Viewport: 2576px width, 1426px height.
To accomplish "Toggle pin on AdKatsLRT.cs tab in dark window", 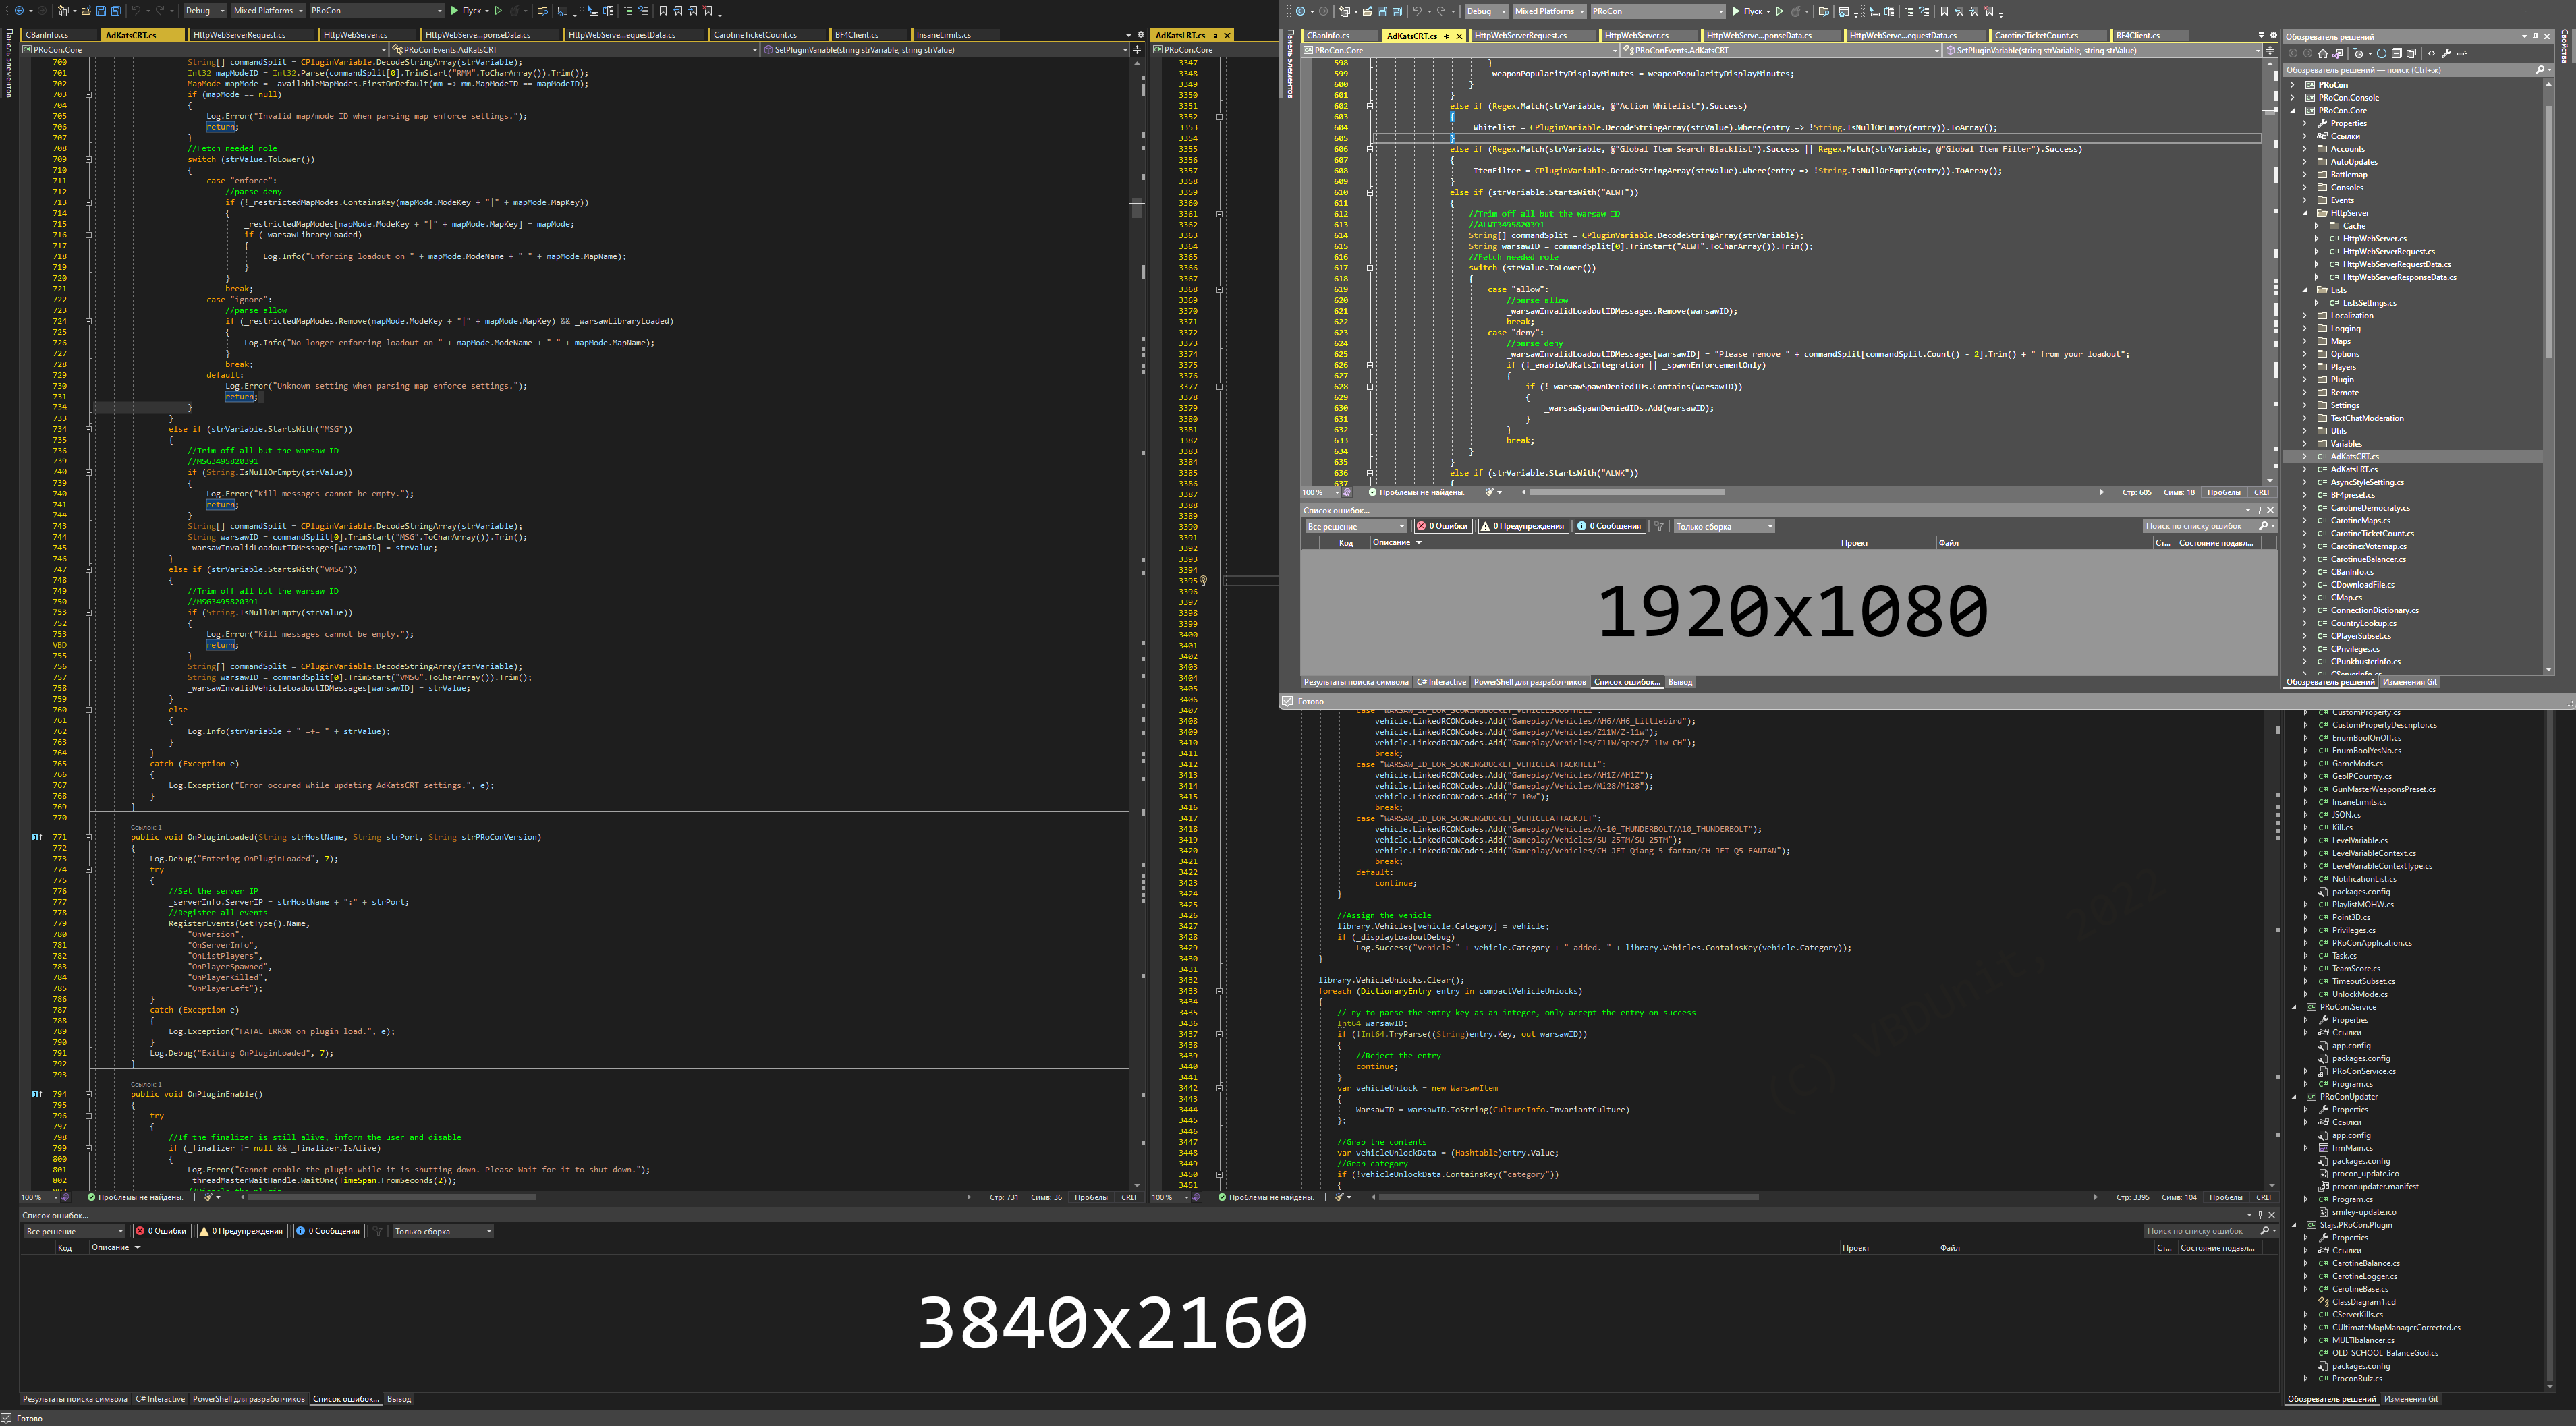I will tap(1215, 36).
